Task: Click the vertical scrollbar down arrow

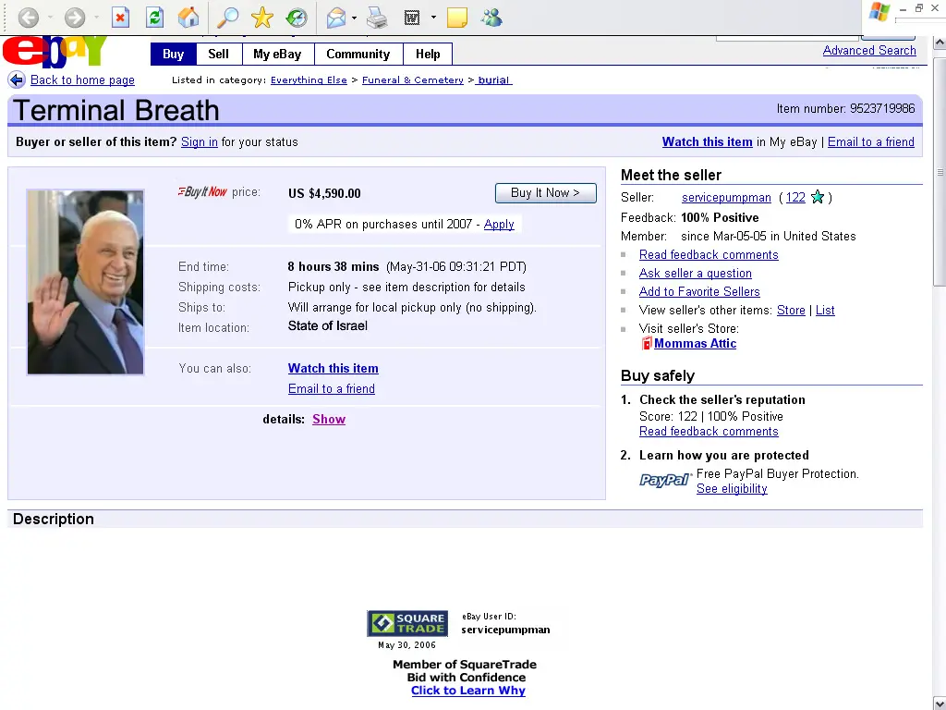Action: click(940, 703)
